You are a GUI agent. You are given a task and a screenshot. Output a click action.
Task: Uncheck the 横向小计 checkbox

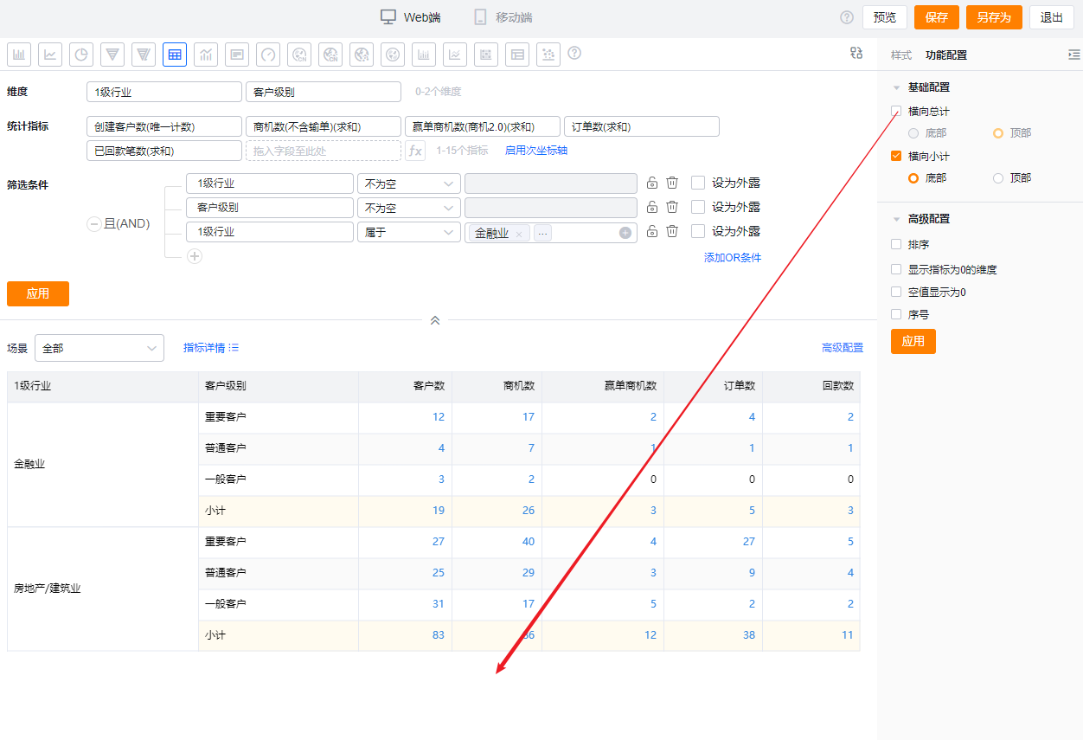click(896, 157)
